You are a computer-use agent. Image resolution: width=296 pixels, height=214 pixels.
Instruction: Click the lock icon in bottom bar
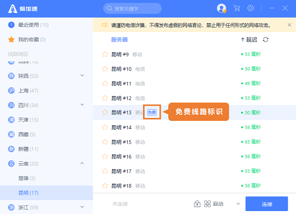click(x=197, y=204)
